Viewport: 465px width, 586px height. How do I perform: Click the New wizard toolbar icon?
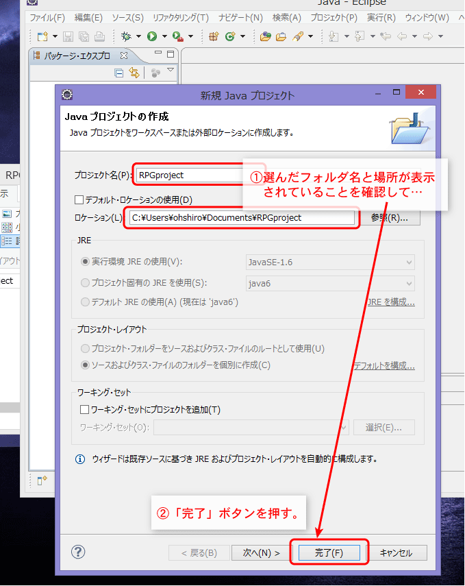[x=42, y=36]
